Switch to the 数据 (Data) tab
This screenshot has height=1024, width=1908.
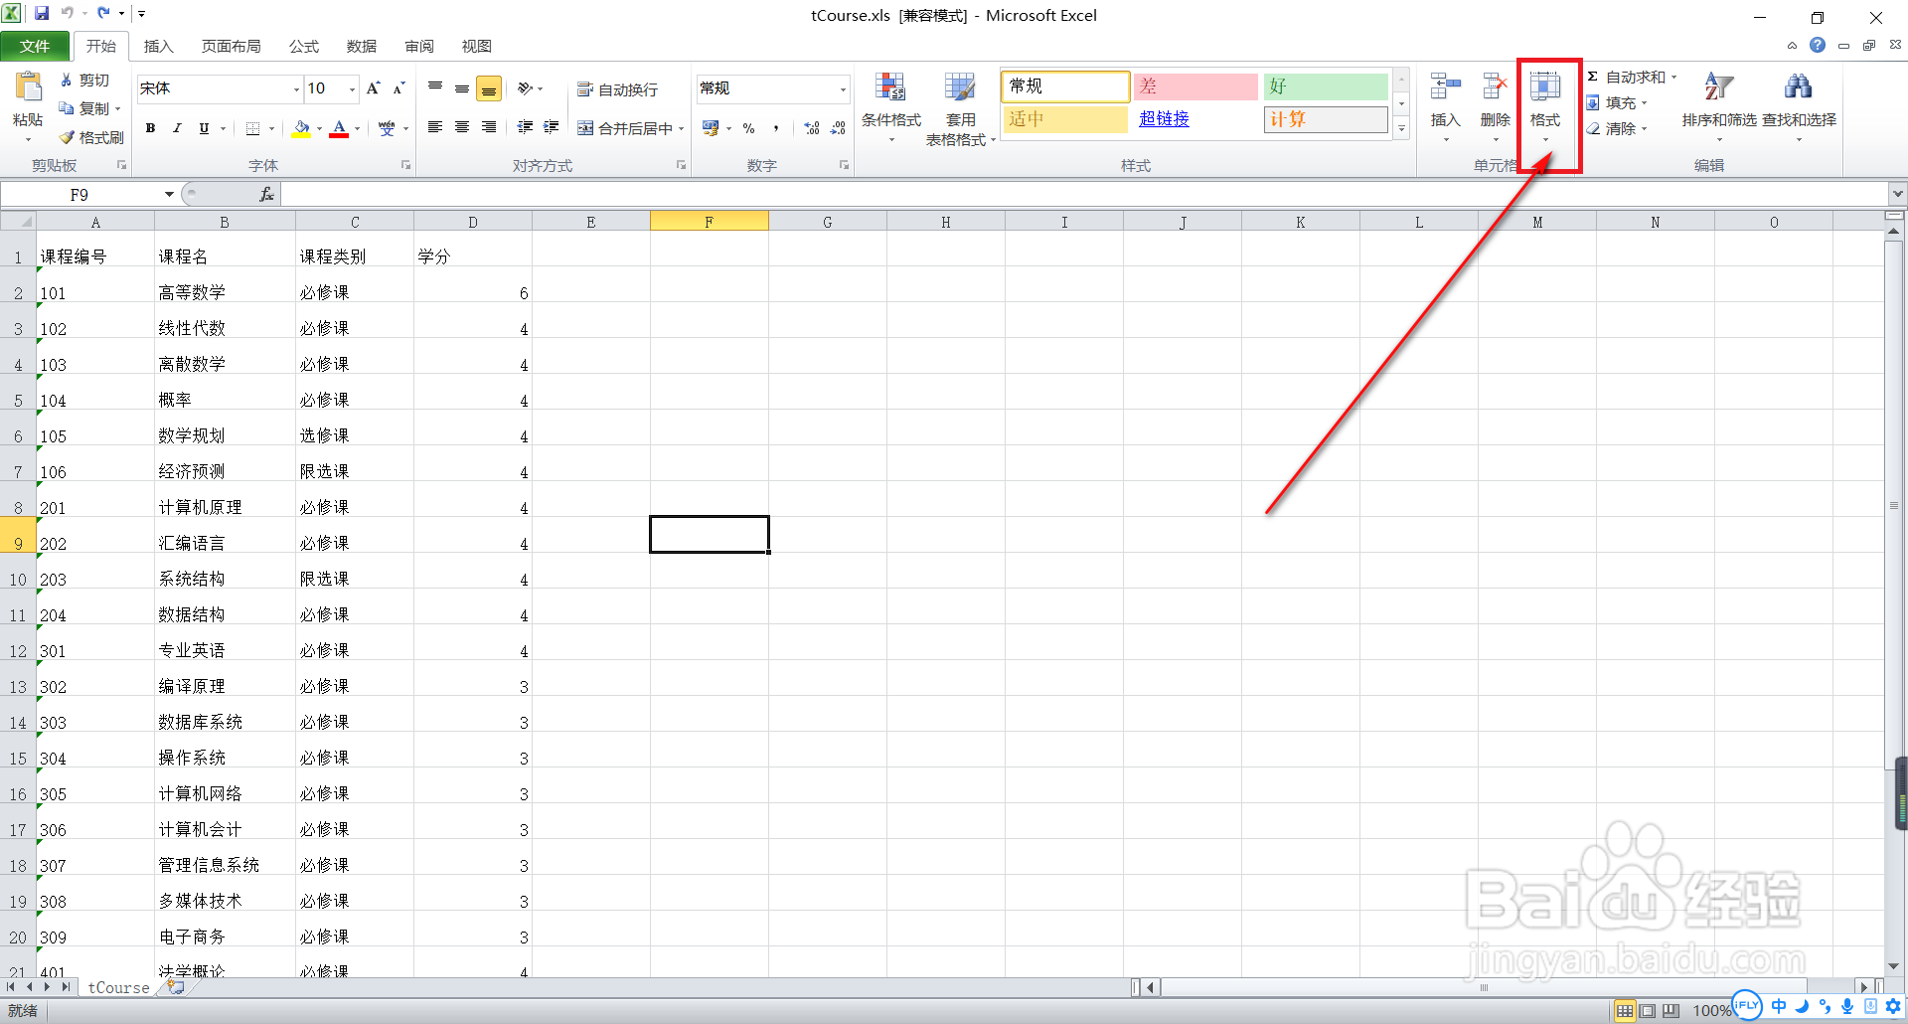(x=362, y=46)
